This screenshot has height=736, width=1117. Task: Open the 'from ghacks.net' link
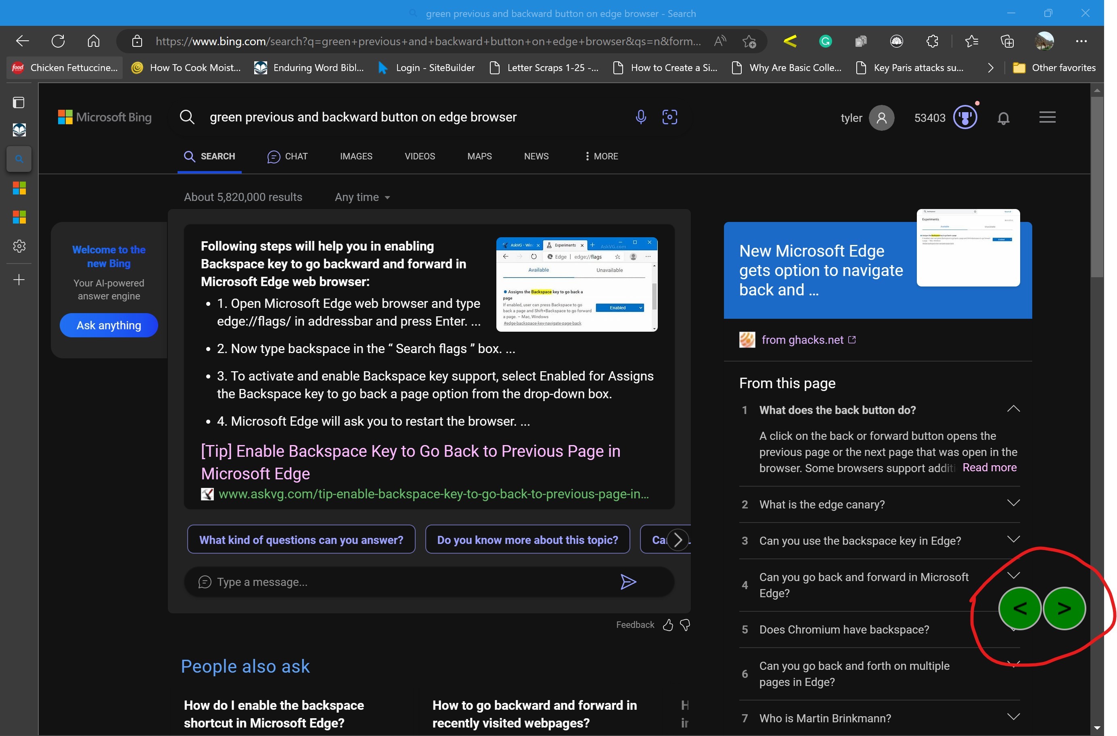pos(802,340)
